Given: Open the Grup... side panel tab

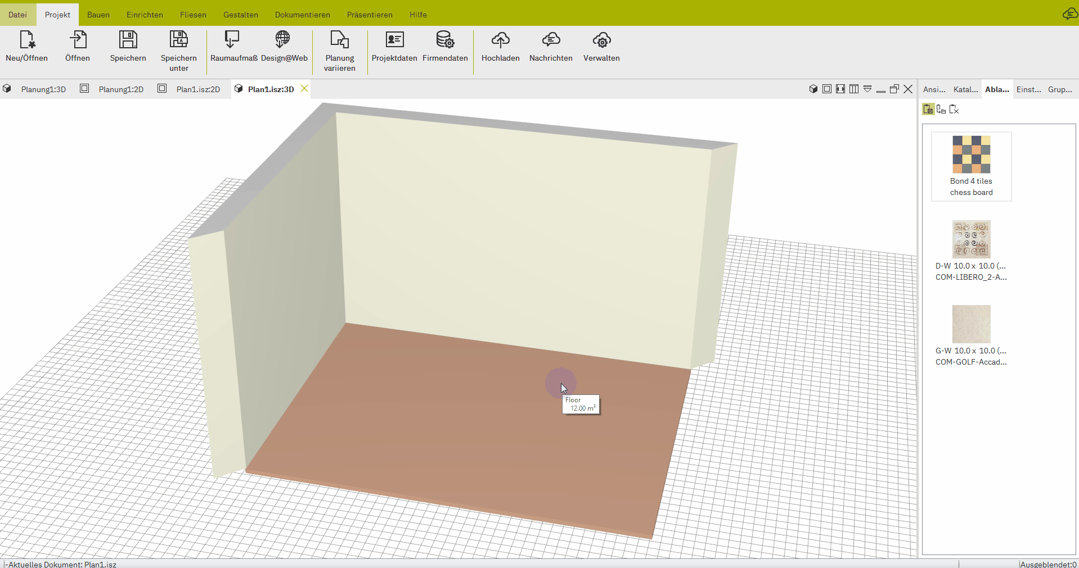Looking at the screenshot, I should (x=1060, y=89).
